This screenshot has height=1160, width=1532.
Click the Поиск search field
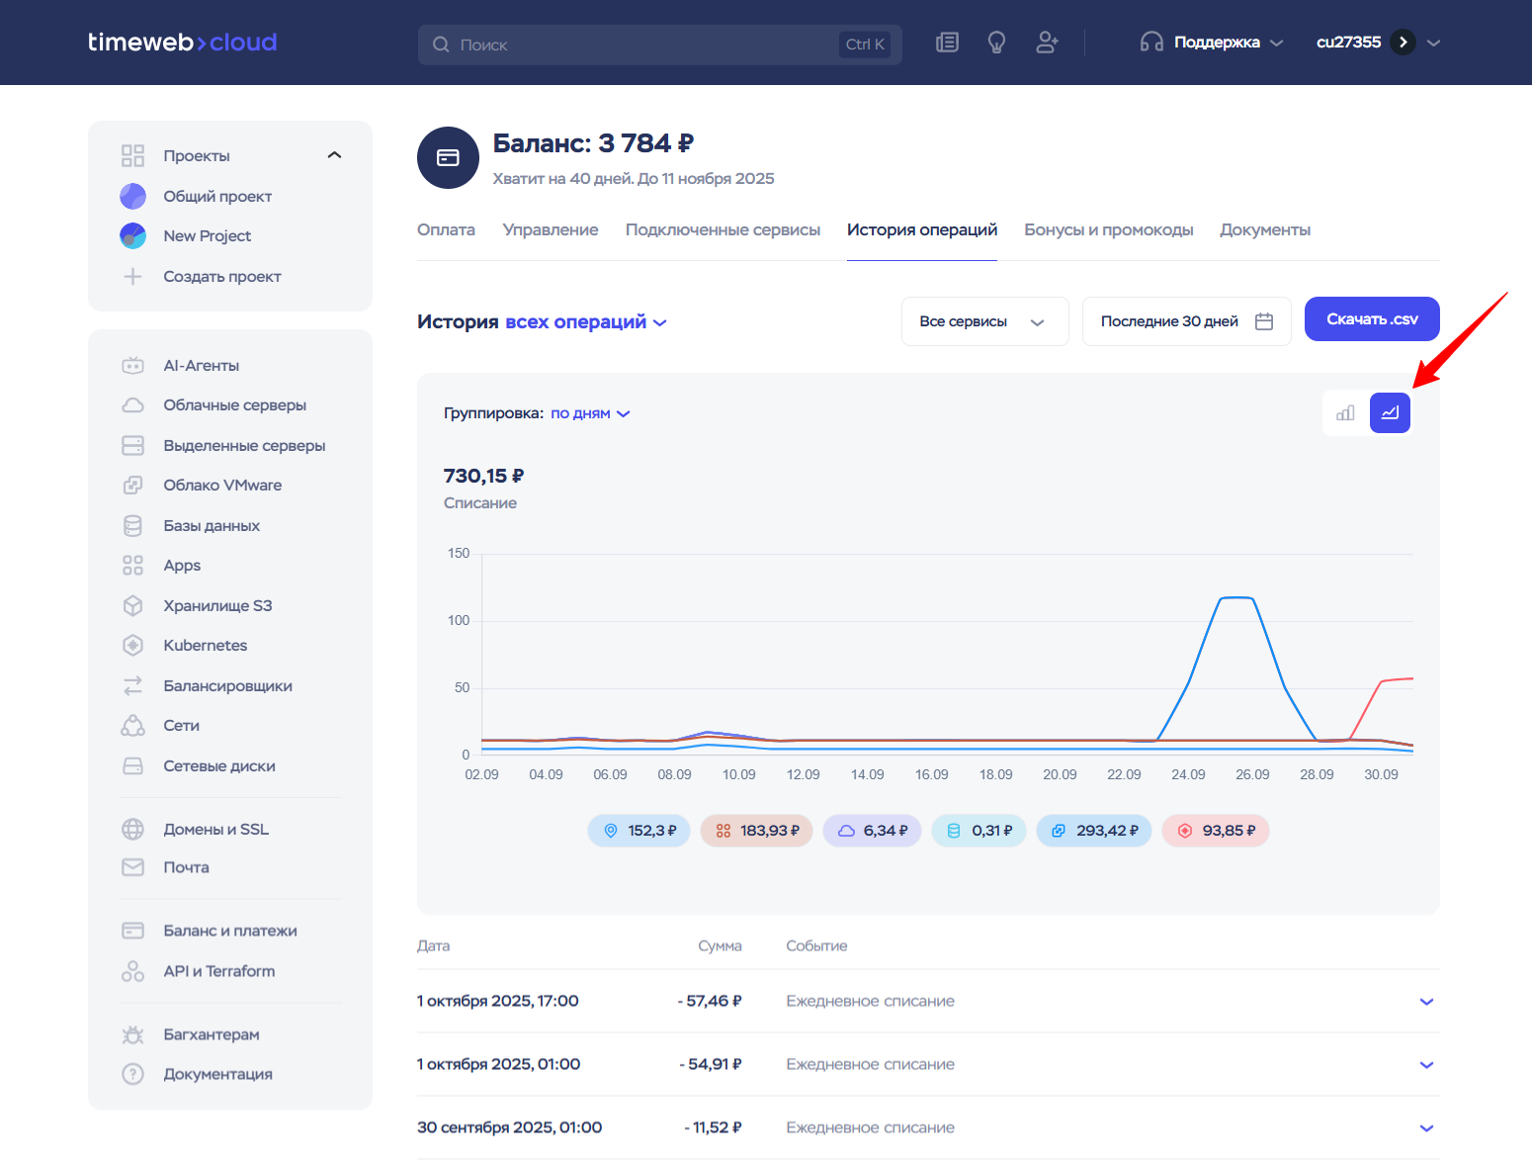coord(642,45)
